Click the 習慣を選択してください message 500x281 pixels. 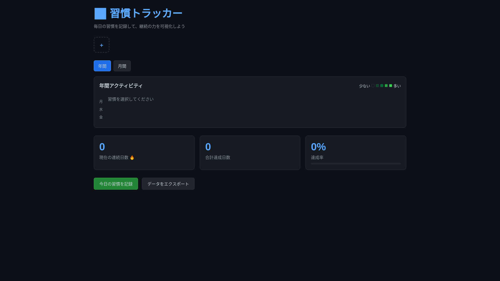(x=131, y=99)
